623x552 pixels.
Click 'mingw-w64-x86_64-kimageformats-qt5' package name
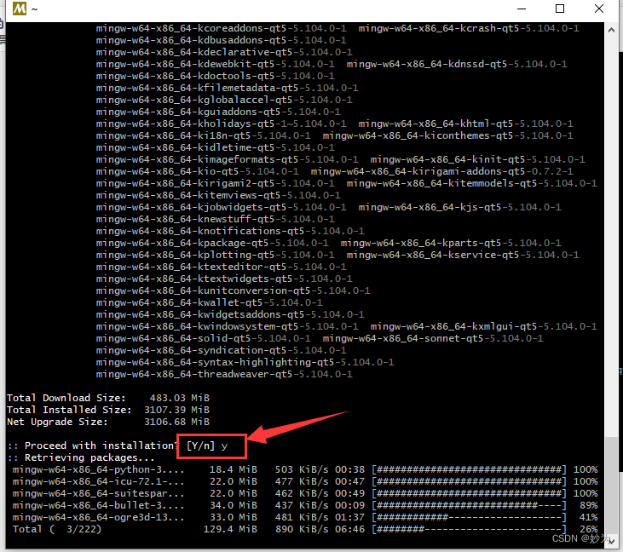[197, 159]
